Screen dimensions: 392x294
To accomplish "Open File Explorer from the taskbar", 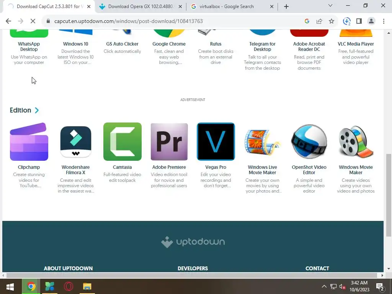I will [x=87, y=286].
